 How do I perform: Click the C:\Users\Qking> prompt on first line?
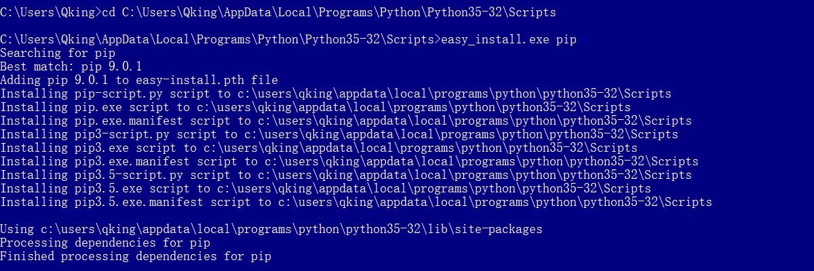coord(49,12)
